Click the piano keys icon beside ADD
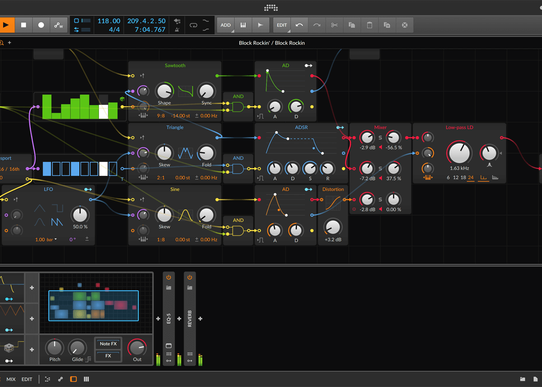This screenshot has height=387, width=542. 243,25
